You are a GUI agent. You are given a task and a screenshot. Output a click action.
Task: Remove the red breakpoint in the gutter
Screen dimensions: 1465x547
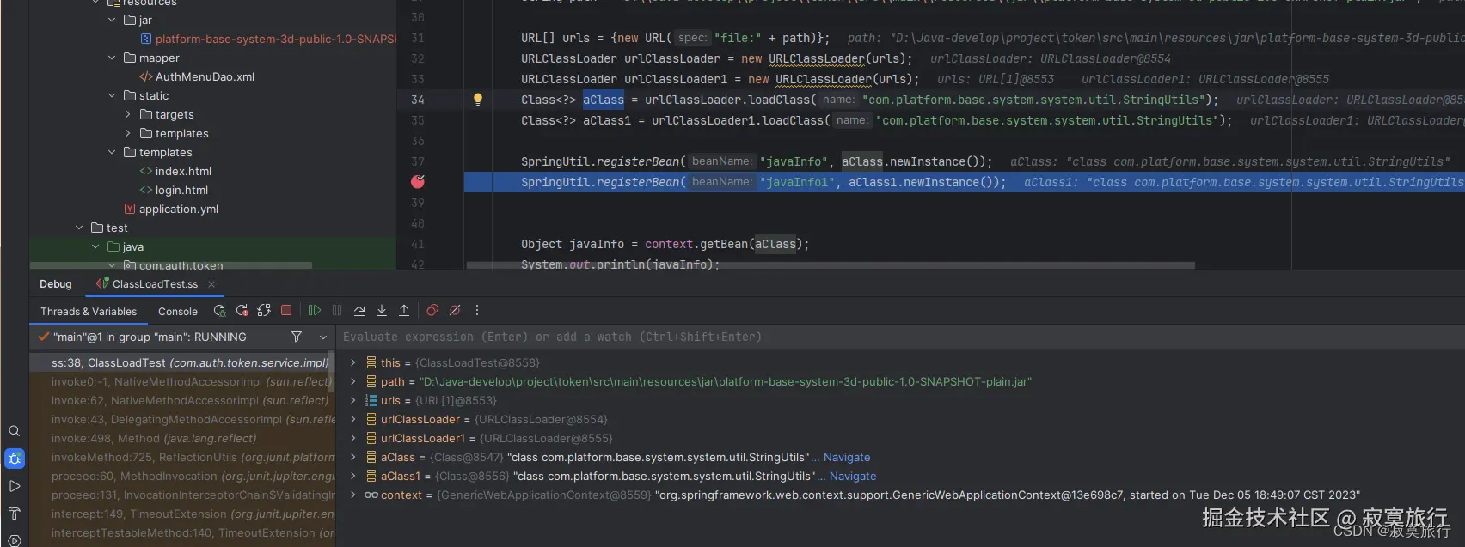pos(418,182)
